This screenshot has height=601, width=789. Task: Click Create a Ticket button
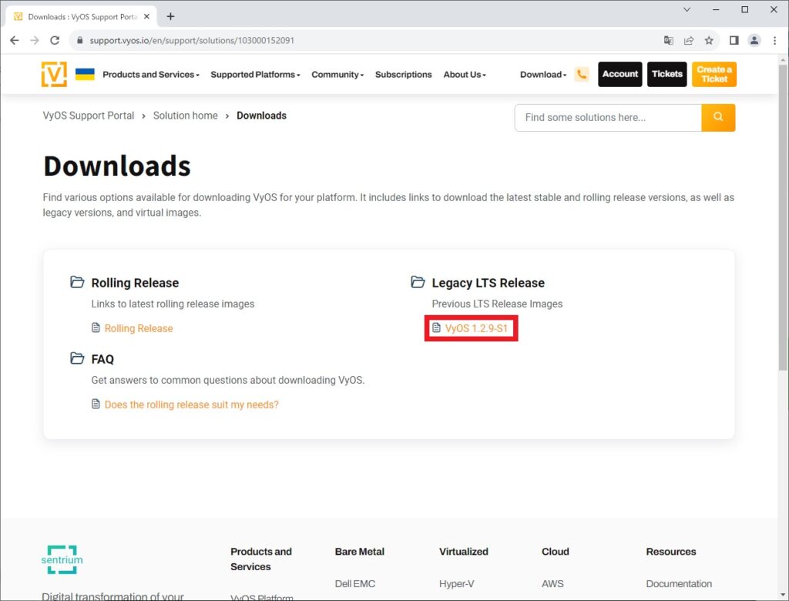(714, 74)
